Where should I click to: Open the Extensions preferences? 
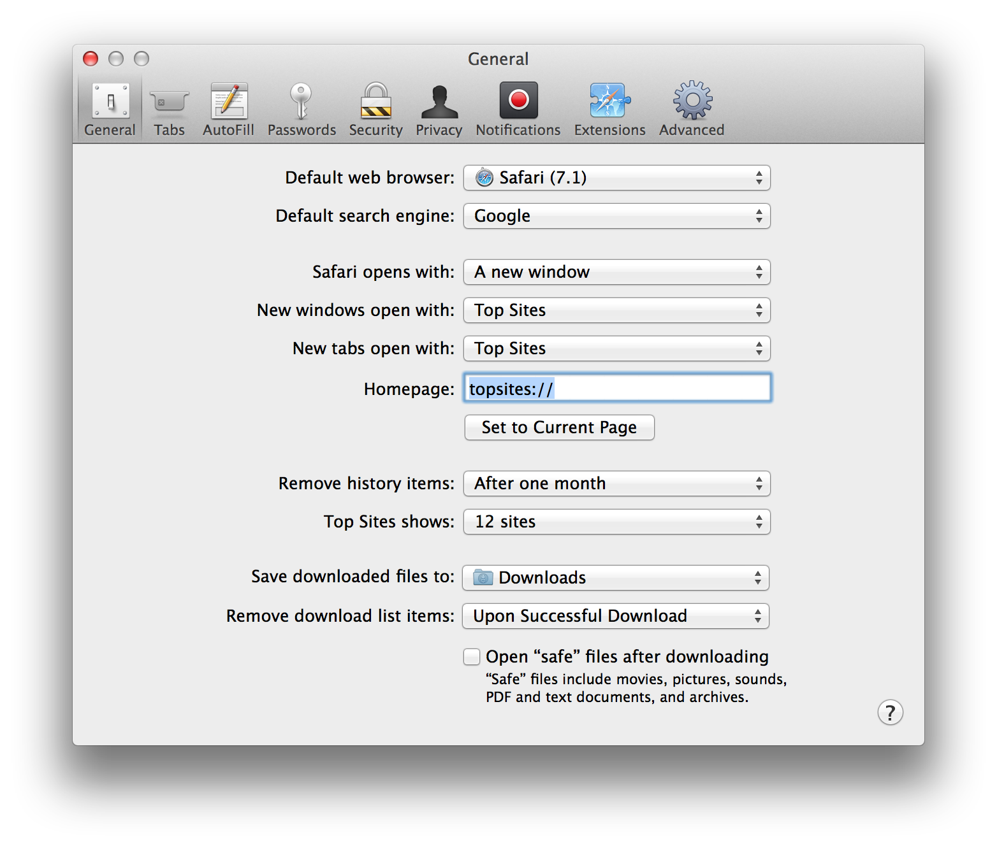(610, 110)
